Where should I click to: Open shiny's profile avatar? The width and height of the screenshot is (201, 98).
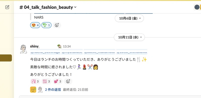click(x=23, y=49)
